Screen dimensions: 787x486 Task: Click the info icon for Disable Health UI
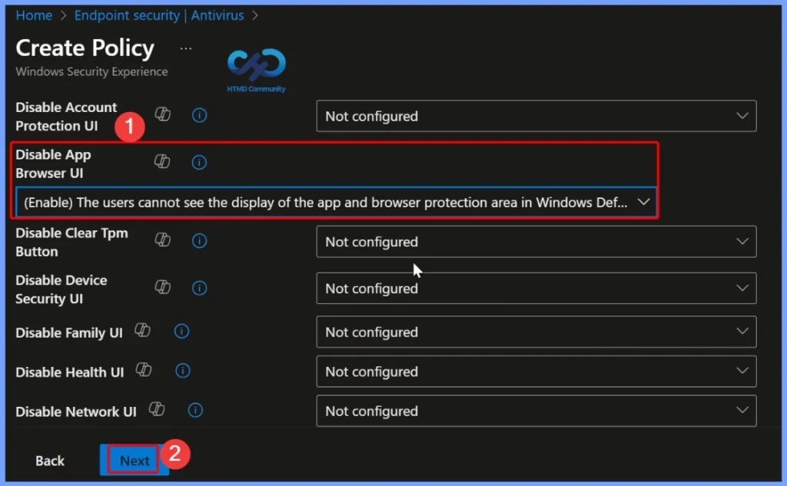click(x=182, y=371)
